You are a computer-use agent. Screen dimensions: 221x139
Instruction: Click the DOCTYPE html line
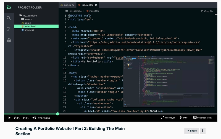coord(80,16)
